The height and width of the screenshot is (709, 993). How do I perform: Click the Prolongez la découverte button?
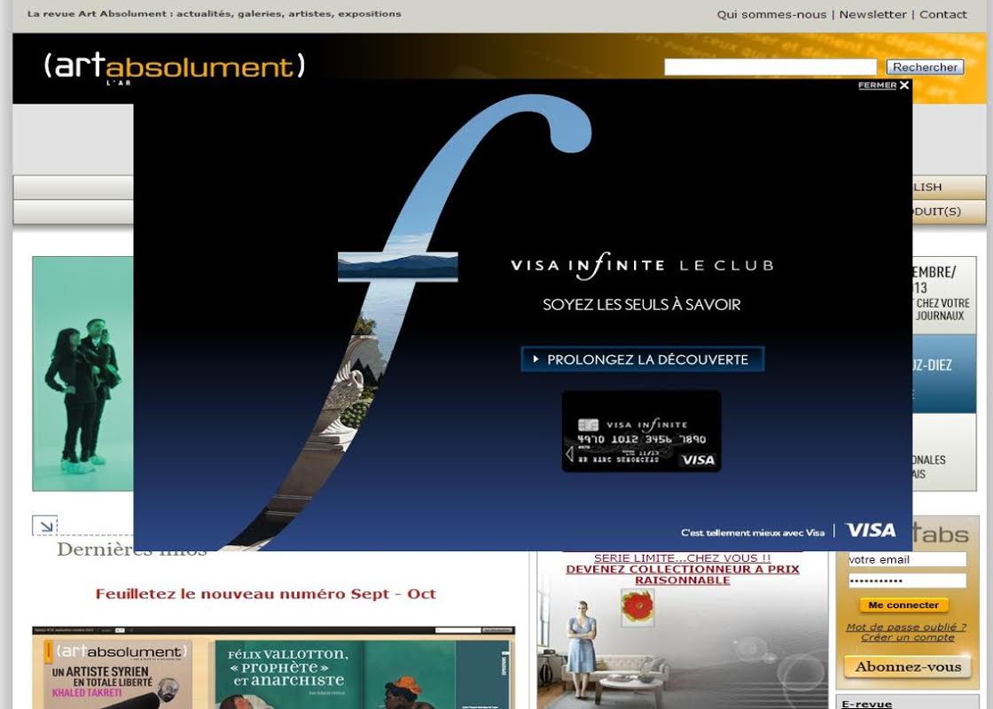642,360
